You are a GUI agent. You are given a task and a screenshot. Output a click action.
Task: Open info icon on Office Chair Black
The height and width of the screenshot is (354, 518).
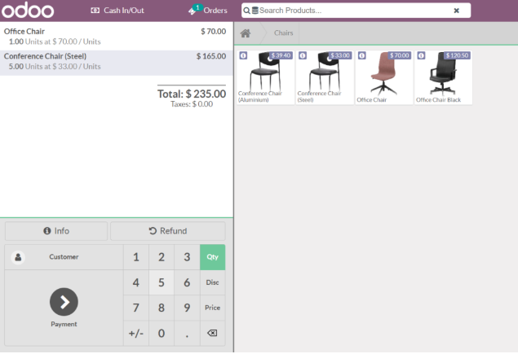pos(421,55)
